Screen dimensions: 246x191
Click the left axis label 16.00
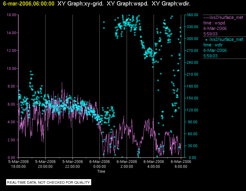[x=11, y=15]
